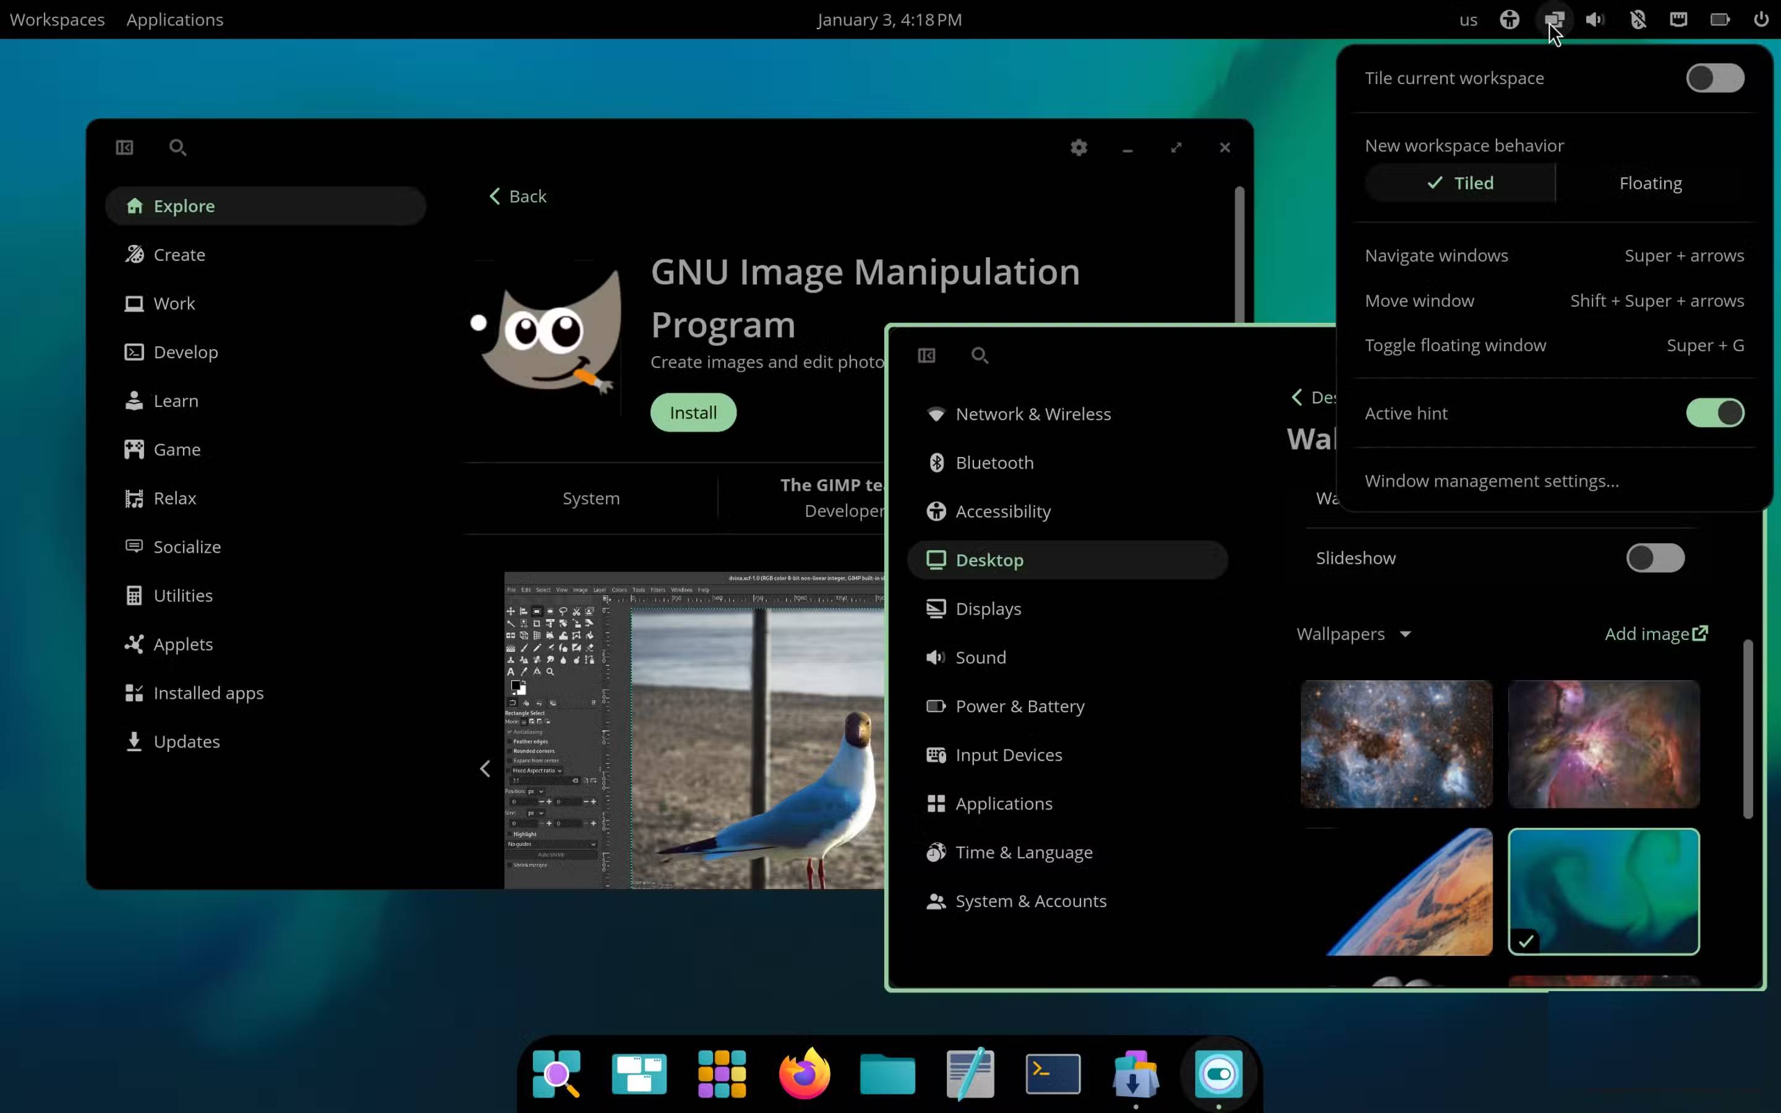Enable the Slideshow toggle
The height and width of the screenshot is (1113, 1781).
tap(1655, 558)
